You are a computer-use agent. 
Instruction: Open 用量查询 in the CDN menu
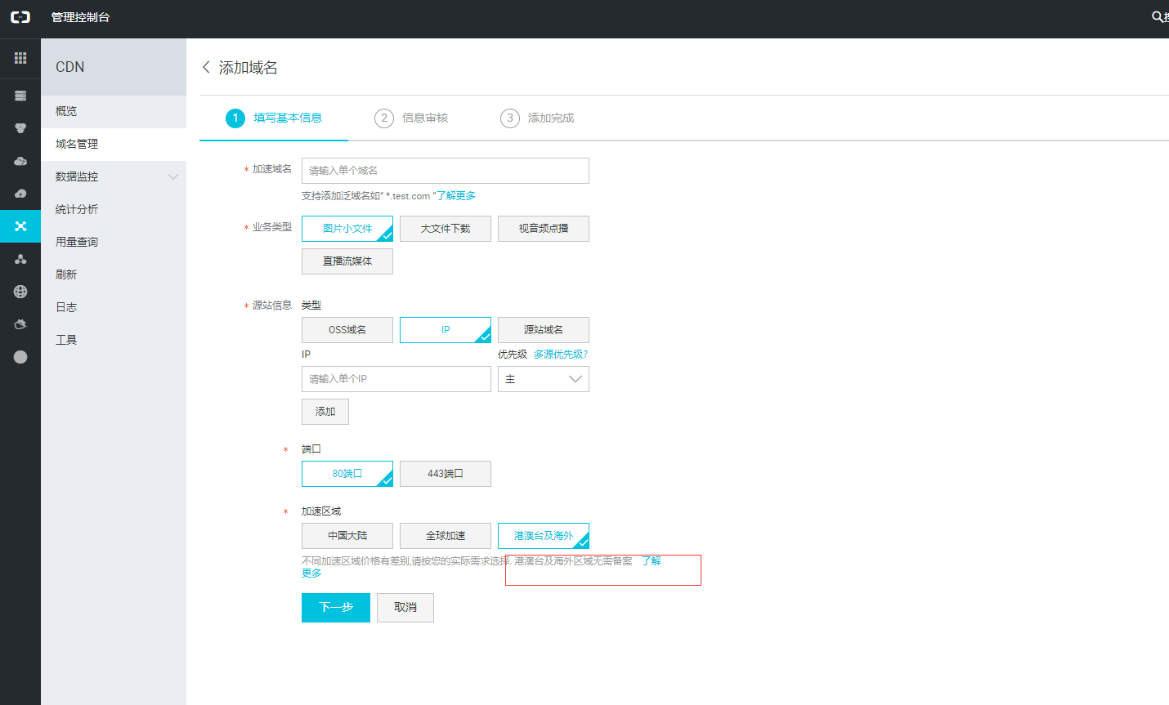[x=114, y=242]
